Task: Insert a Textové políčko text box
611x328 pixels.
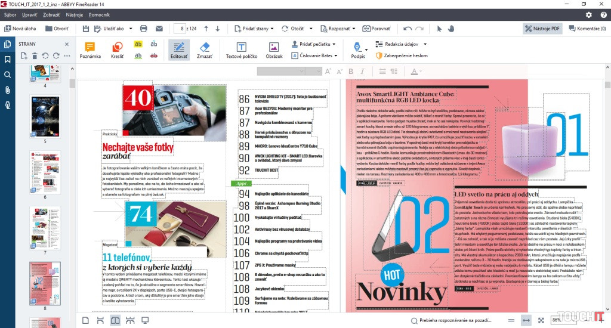Action: click(x=241, y=50)
